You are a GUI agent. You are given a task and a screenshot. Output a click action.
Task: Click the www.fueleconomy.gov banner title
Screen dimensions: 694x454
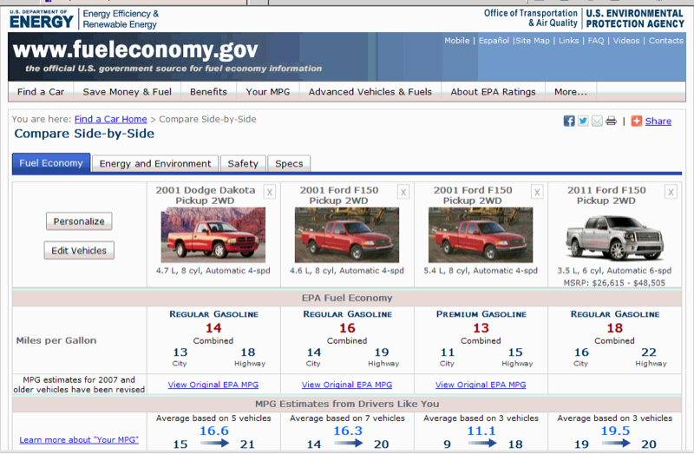135,49
